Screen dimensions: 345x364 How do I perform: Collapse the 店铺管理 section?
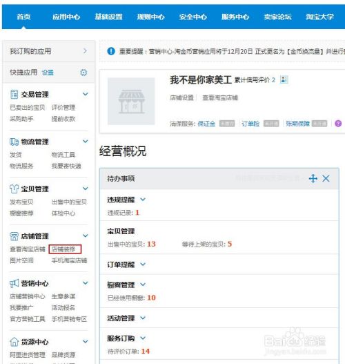86,236
